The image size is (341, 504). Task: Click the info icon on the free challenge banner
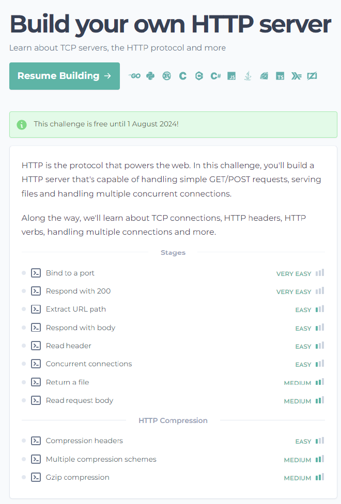click(21, 124)
